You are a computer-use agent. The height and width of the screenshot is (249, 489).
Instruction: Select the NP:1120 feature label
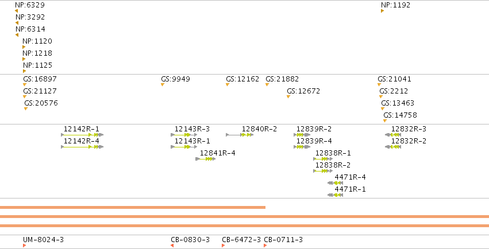[x=37, y=41]
